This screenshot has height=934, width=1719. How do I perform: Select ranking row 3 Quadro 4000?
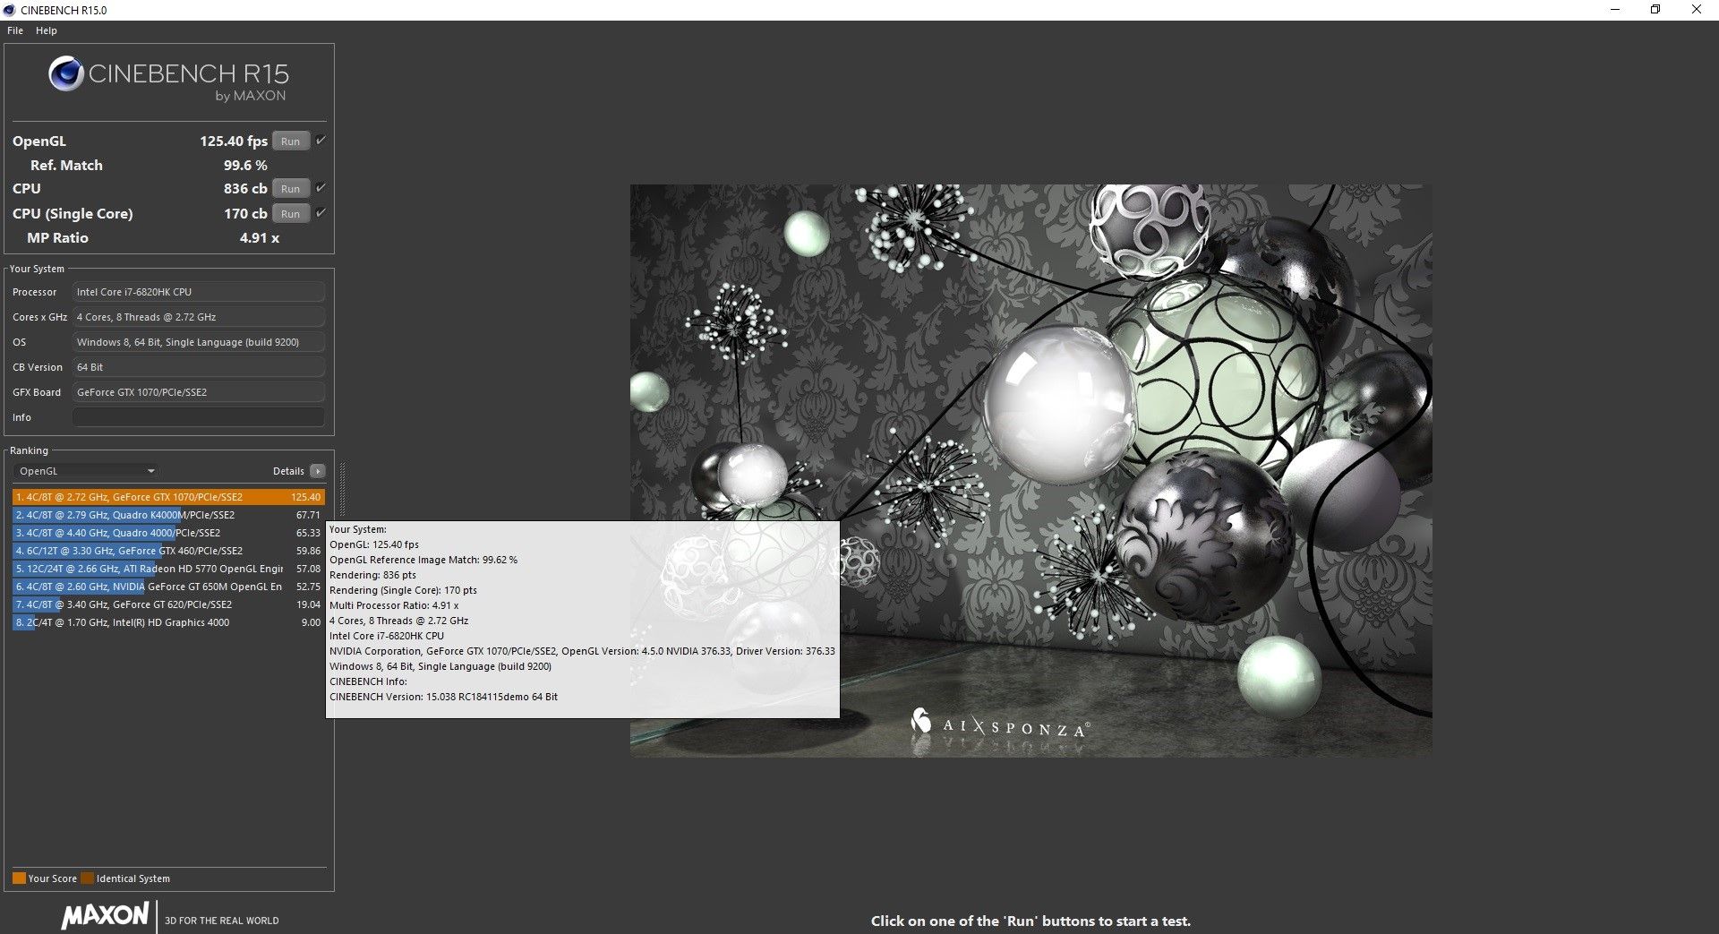coord(168,533)
